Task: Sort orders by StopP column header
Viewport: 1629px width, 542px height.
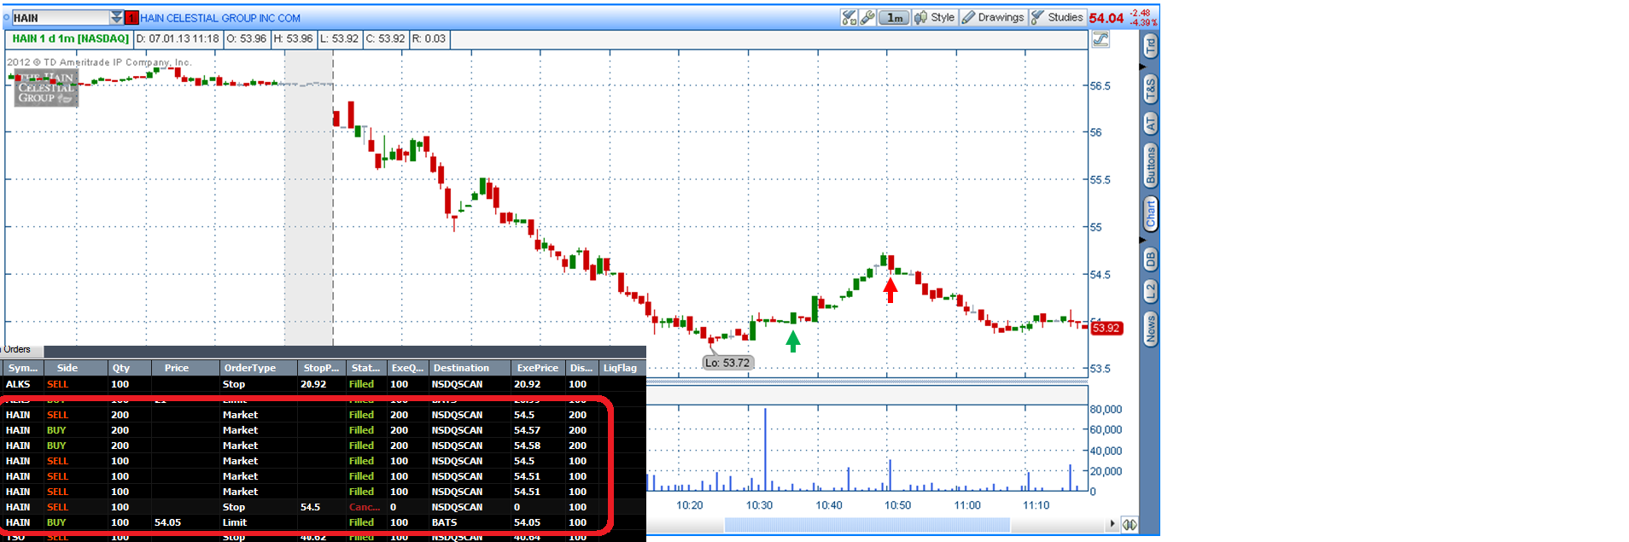Action: [321, 368]
